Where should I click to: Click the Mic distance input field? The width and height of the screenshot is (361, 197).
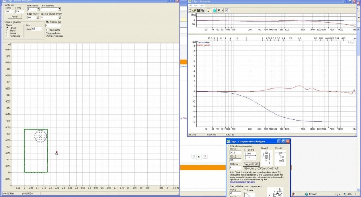pyautogui.click(x=53, y=26)
